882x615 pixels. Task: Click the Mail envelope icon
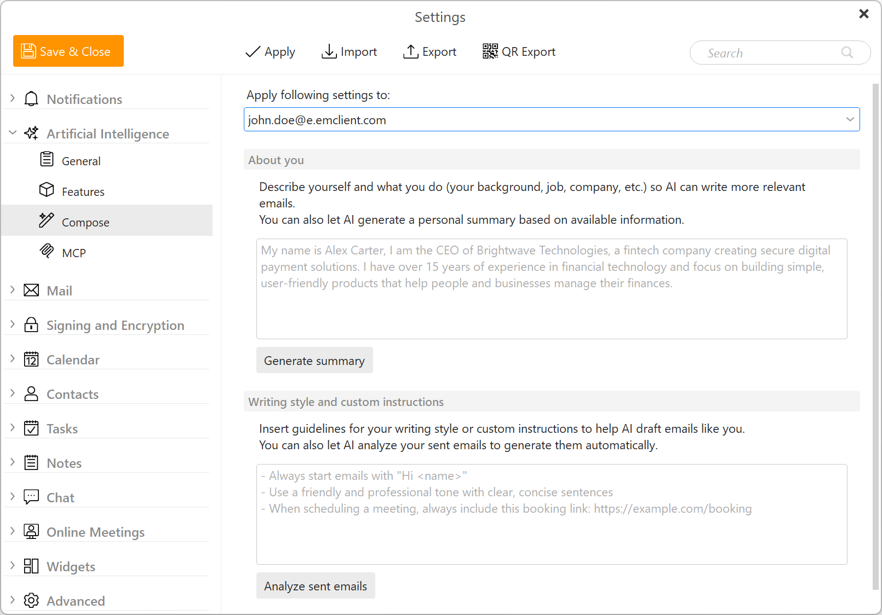pyautogui.click(x=31, y=290)
